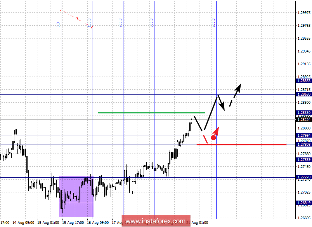Select the dashed black upward arrow
Image resolution: width=312 pixels, height=227 pixels.
coord(235,95)
